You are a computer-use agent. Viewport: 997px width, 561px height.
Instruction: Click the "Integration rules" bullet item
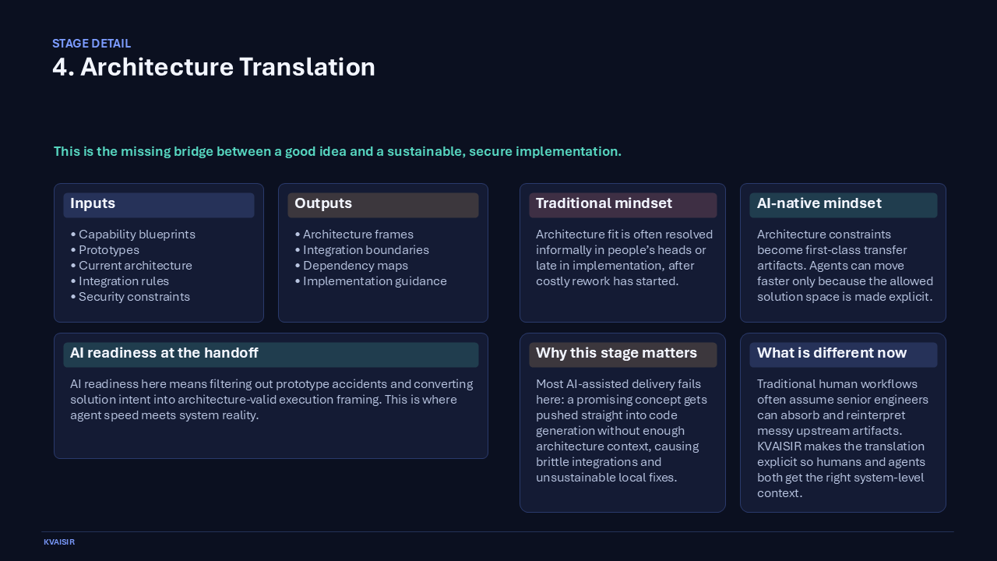pos(118,280)
